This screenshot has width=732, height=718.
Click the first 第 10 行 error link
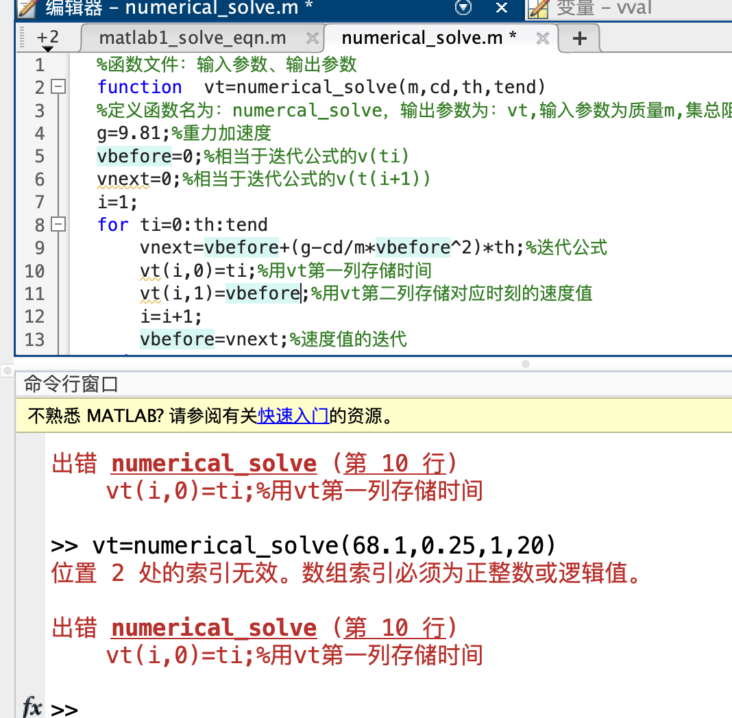(395, 464)
